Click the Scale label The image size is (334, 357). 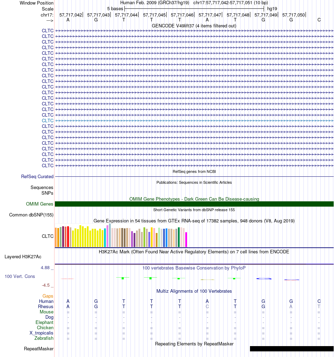(47, 9)
